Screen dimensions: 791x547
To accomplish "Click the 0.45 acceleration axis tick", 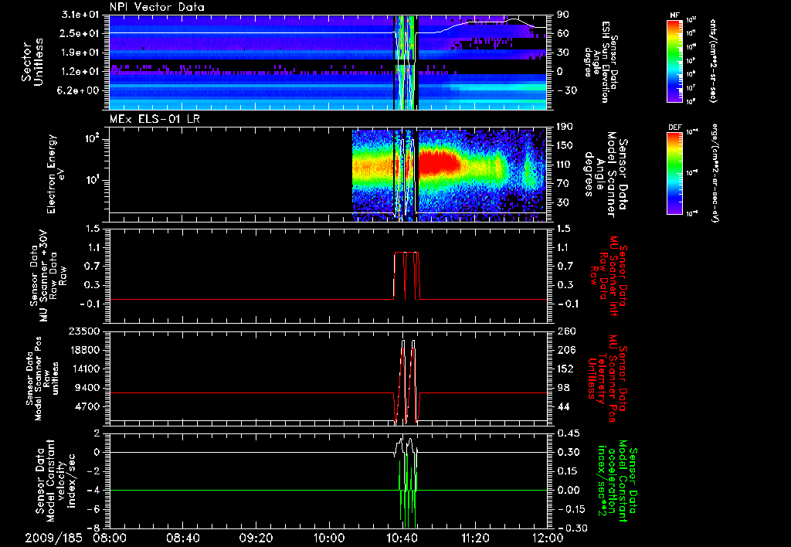I will pos(569,433).
